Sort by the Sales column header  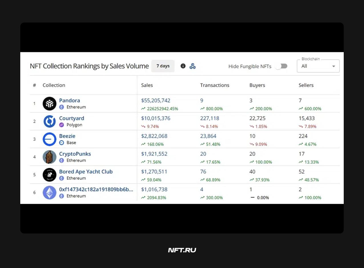[x=147, y=85]
